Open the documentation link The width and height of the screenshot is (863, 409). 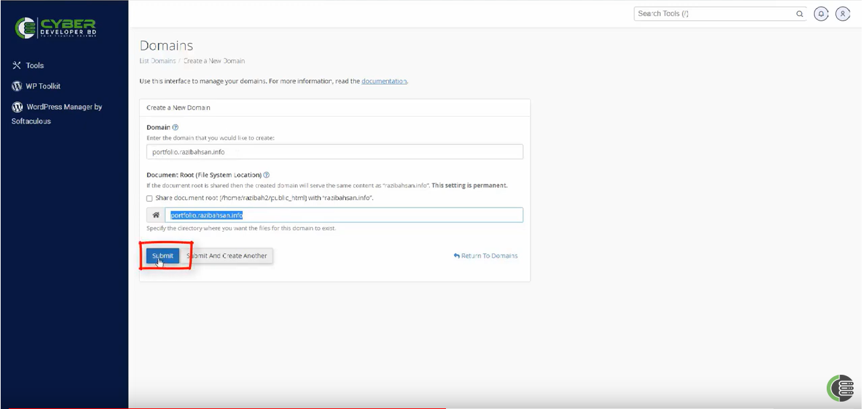coord(383,81)
